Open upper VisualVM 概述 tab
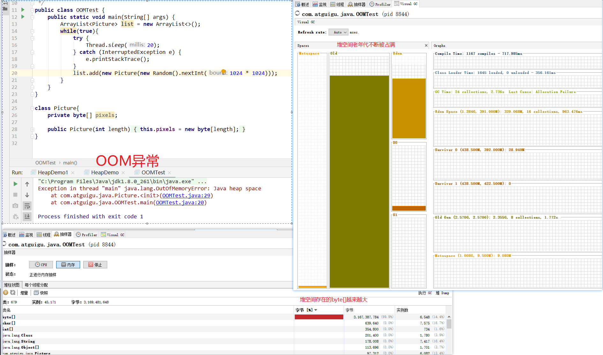The height and width of the screenshot is (355, 603). tap(302, 4)
